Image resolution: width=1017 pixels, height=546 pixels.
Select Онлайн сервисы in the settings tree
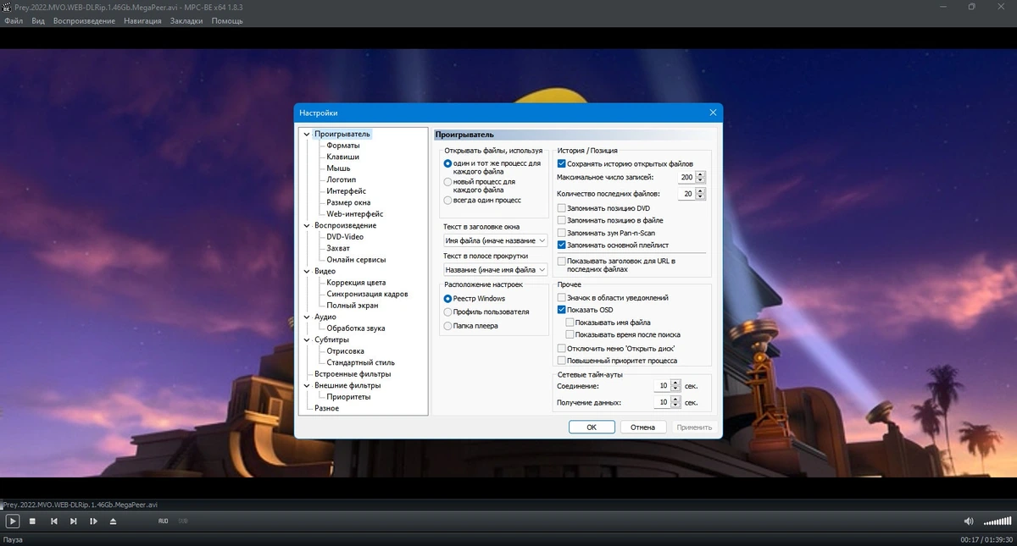tap(356, 260)
